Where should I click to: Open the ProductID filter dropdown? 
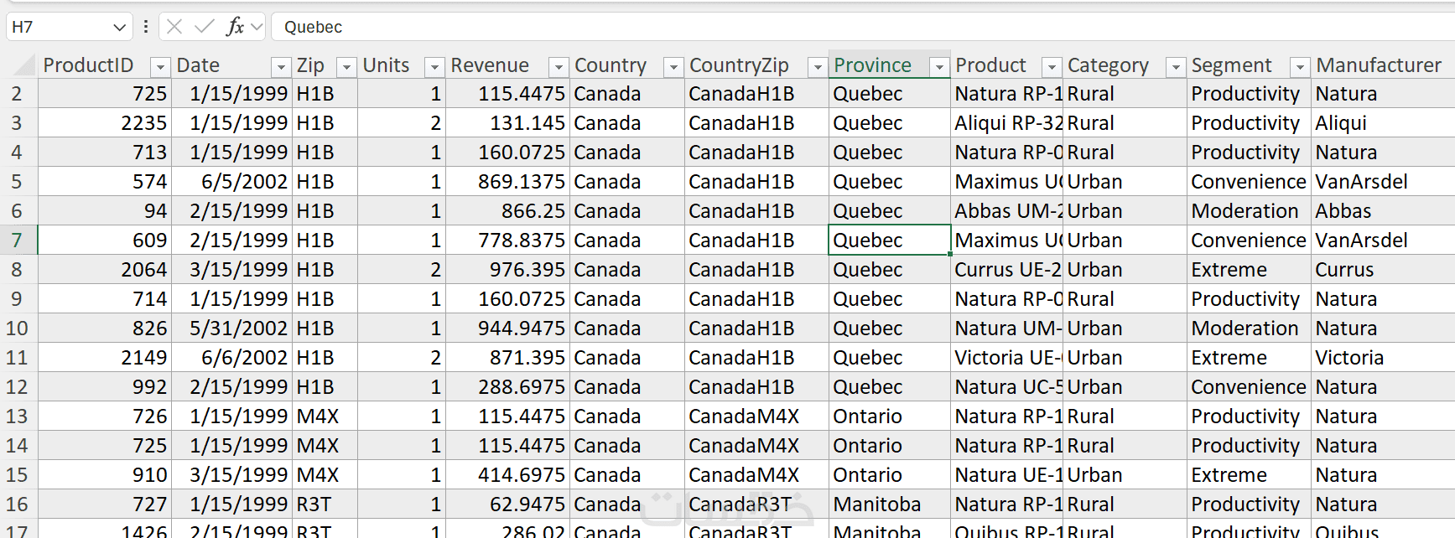(159, 66)
